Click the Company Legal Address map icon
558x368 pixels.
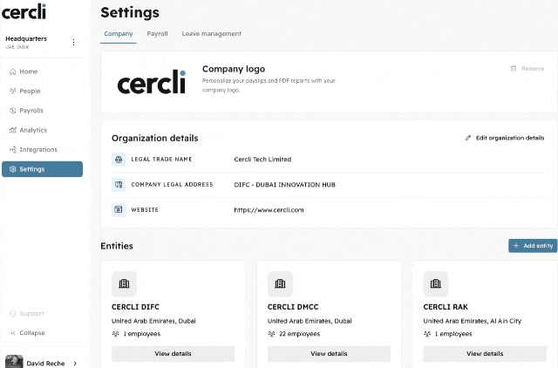pos(119,185)
